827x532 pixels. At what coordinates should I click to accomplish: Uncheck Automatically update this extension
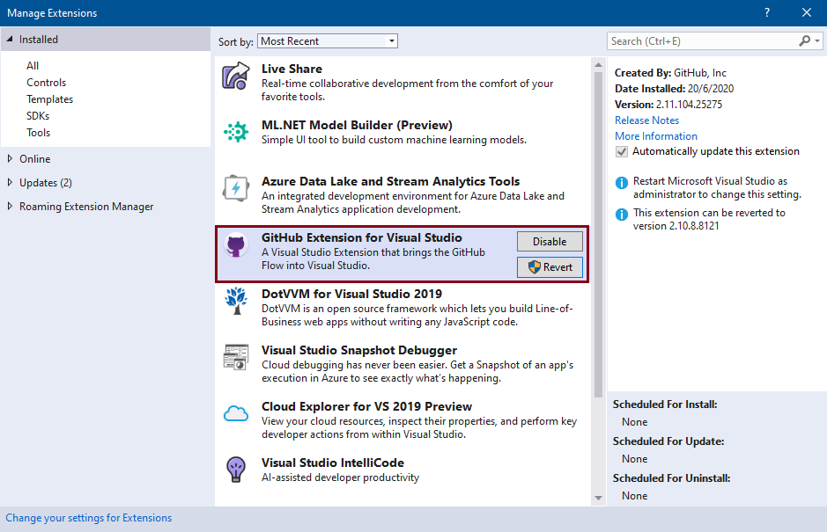pos(621,151)
